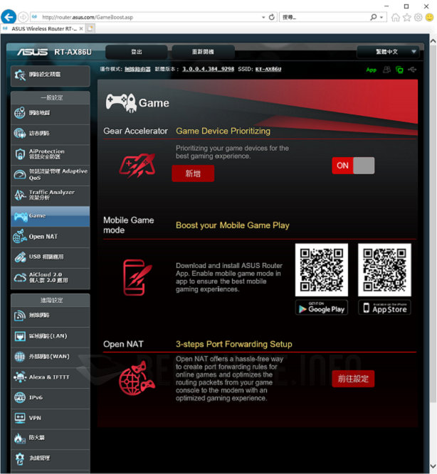
Task: Open Alexa & IFTTT menu item text
Action: [49, 377]
